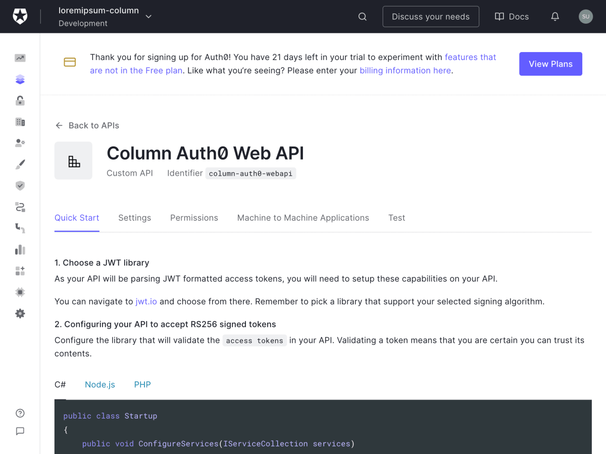Image resolution: width=606 pixels, height=454 pixels.
Task: Open features not in Free plan link
Action: click(x=293, y=64)
